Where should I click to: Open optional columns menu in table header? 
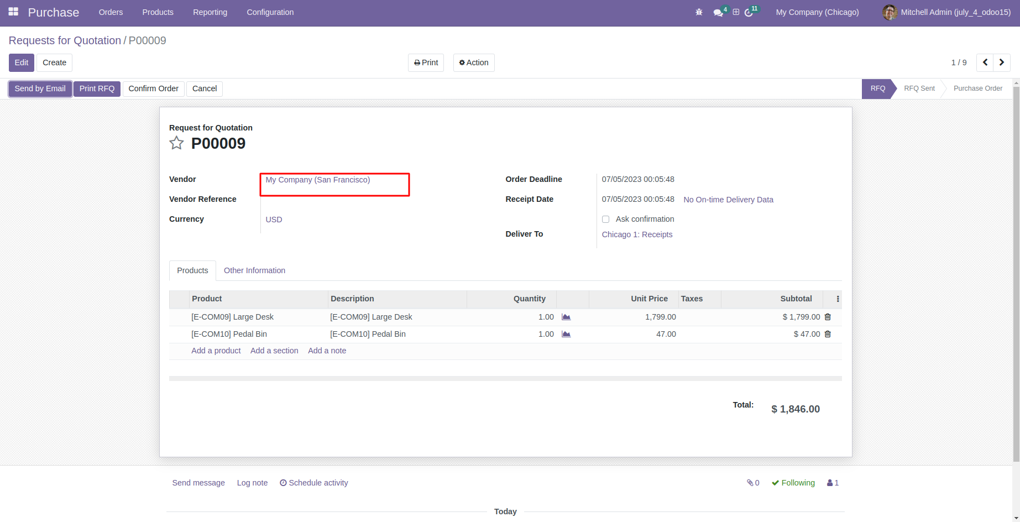838,299
